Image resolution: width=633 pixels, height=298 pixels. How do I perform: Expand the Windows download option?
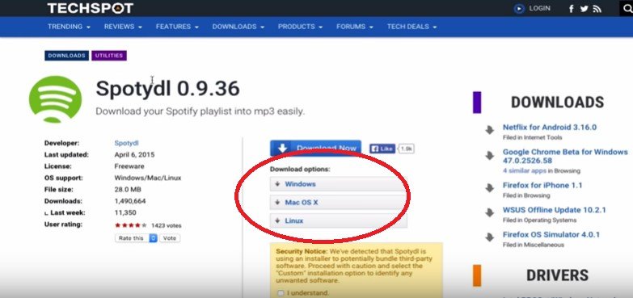tap(338, 184)
